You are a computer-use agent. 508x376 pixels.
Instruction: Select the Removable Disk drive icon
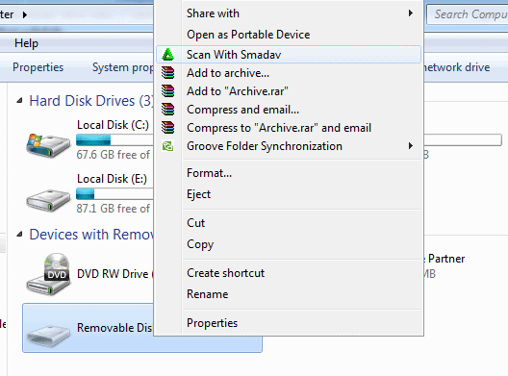pos(48,336)
